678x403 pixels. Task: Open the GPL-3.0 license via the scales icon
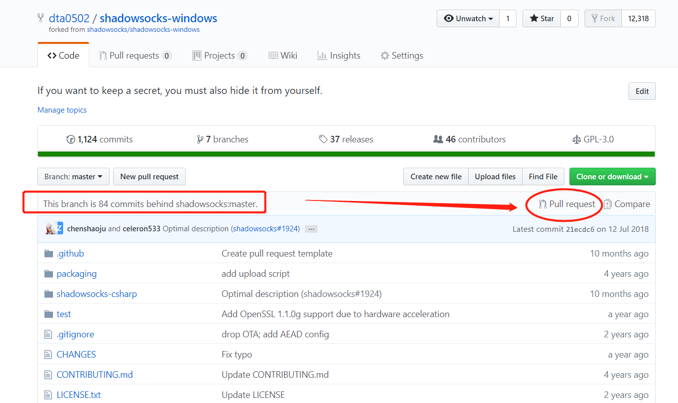[577, 139]
